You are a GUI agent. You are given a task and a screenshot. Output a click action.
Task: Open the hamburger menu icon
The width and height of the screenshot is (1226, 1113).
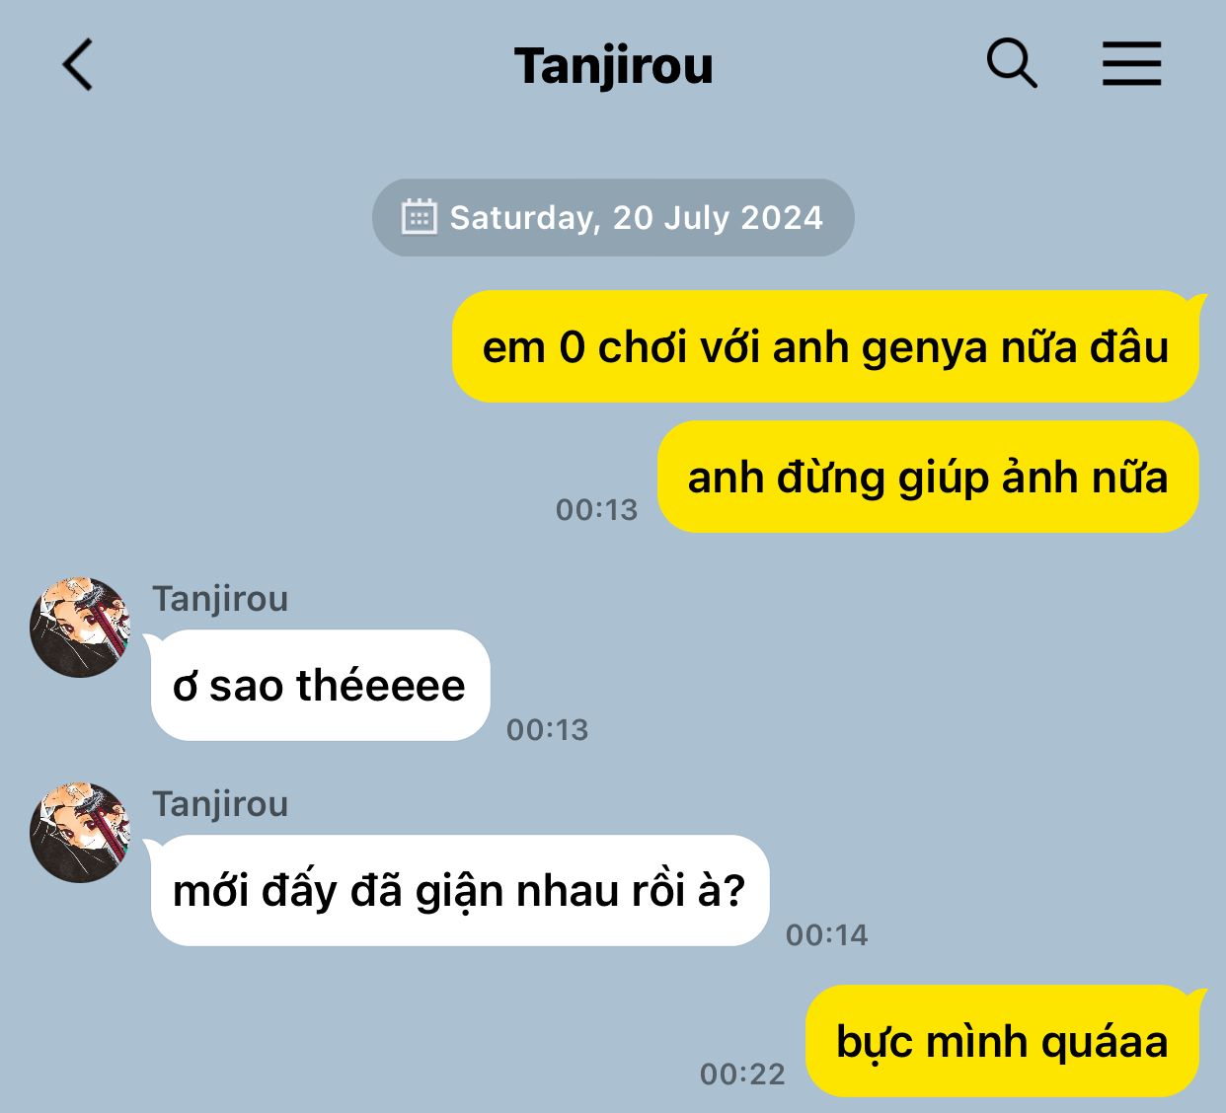pyautogui.click(x=1131, y=64)
